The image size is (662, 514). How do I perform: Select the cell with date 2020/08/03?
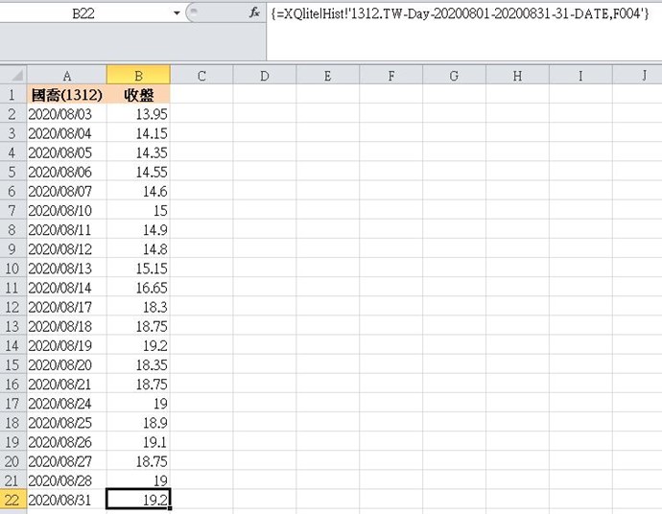(x=66, y=114)
